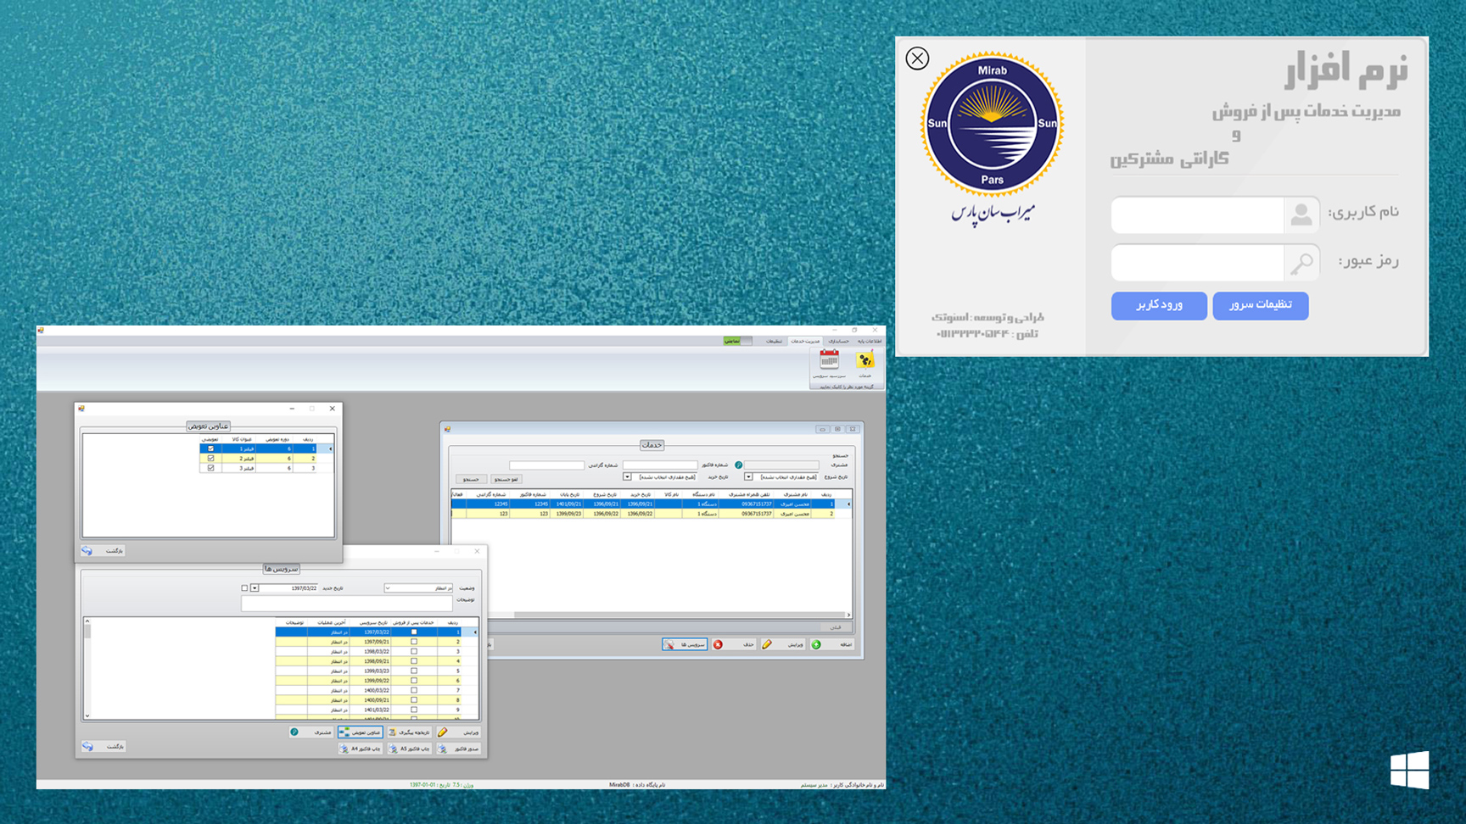
Task: Check service row 2 dated 1397/09/21
Action: tap(414, 642)
